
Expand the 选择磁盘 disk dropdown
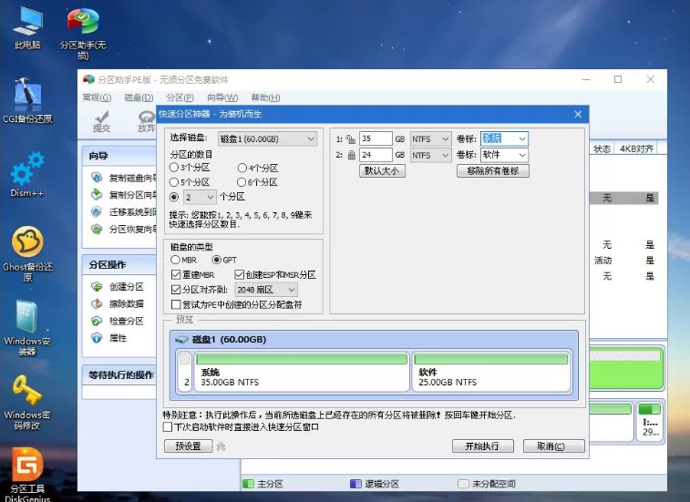click(x=268, y=139)
